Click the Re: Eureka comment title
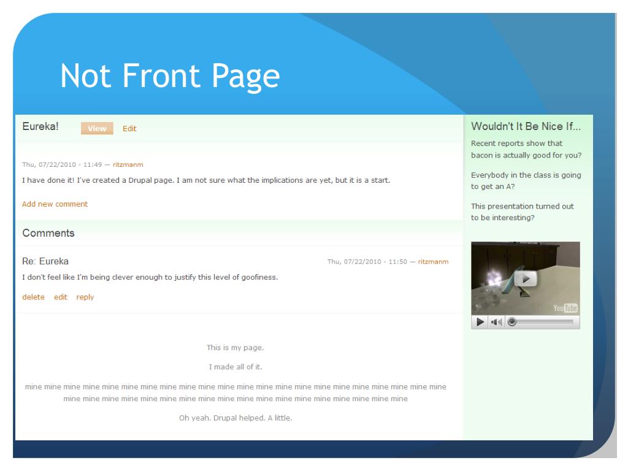 [x=45, y=261]
